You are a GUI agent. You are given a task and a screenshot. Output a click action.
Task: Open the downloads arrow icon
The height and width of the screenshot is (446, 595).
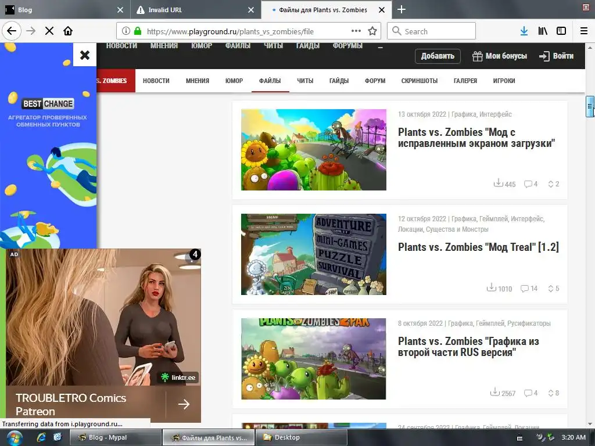524,31
